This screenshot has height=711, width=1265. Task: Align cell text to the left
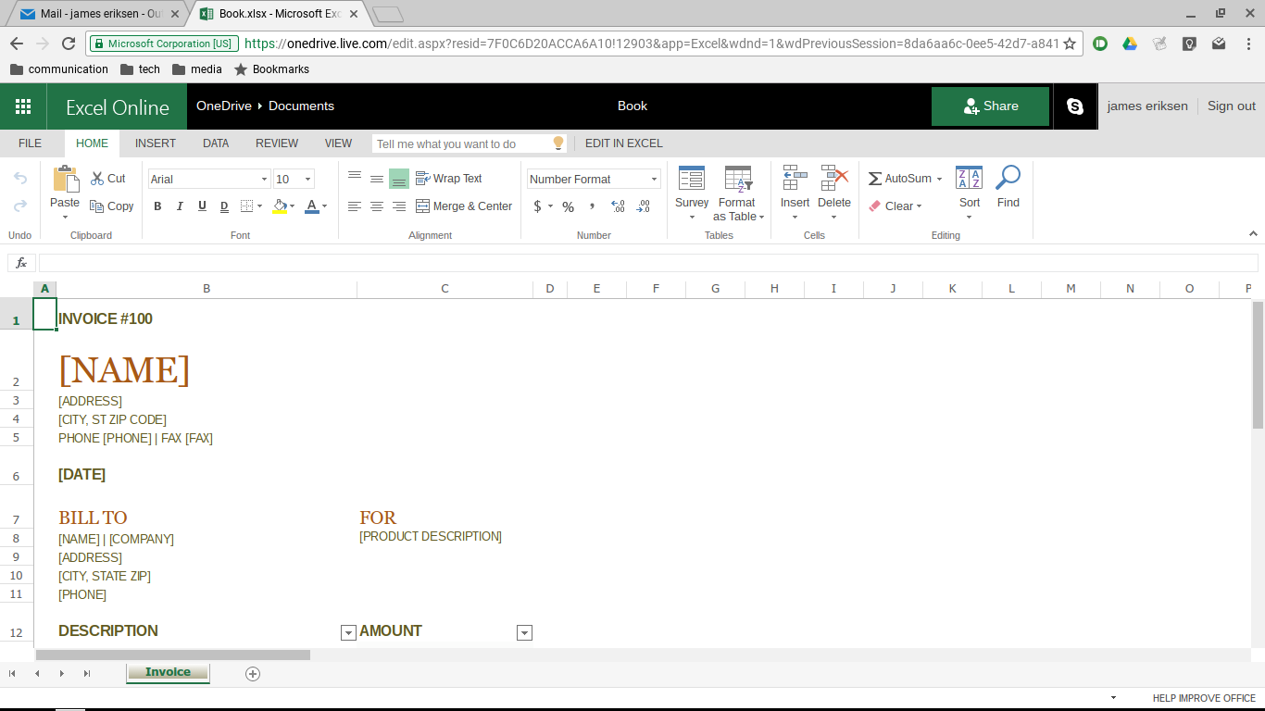click(355, 206)
